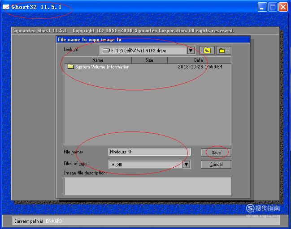Select the System Volume Information row text
The height and width of the screenshot is (229, 291).
102,67
